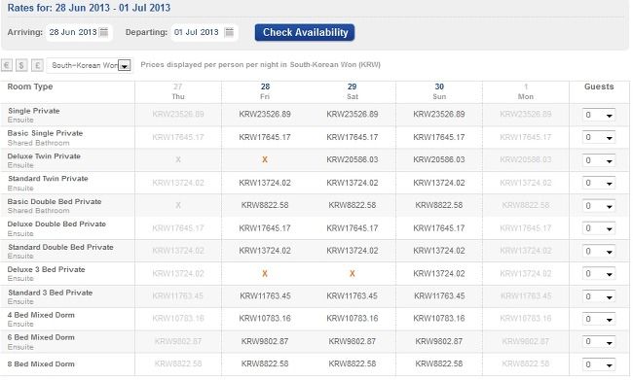Open guests dropdown for 4 Bed Mixed Dorm
This screenshot has height=380, width=633.
[x=599, y=319]
